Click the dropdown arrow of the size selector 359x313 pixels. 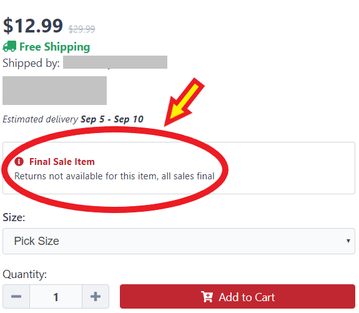click(348, 241)
